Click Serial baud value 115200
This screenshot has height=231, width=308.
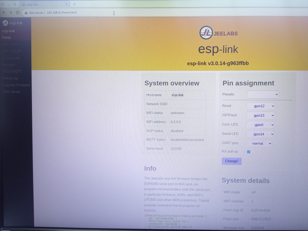(x=176, y=149)
